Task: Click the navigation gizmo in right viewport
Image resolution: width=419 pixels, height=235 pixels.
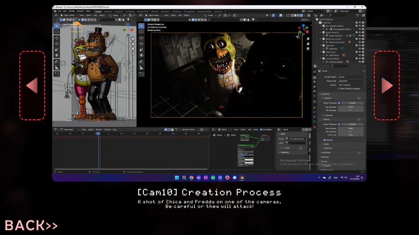Action: pos(304,29)
